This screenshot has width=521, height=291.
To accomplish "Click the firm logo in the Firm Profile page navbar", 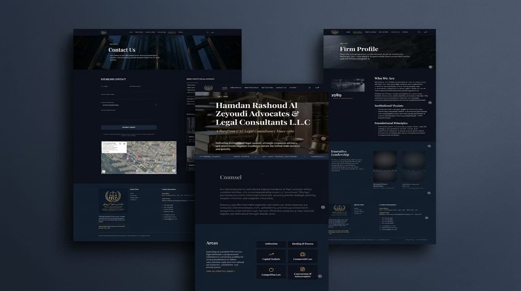I will 335,32.
